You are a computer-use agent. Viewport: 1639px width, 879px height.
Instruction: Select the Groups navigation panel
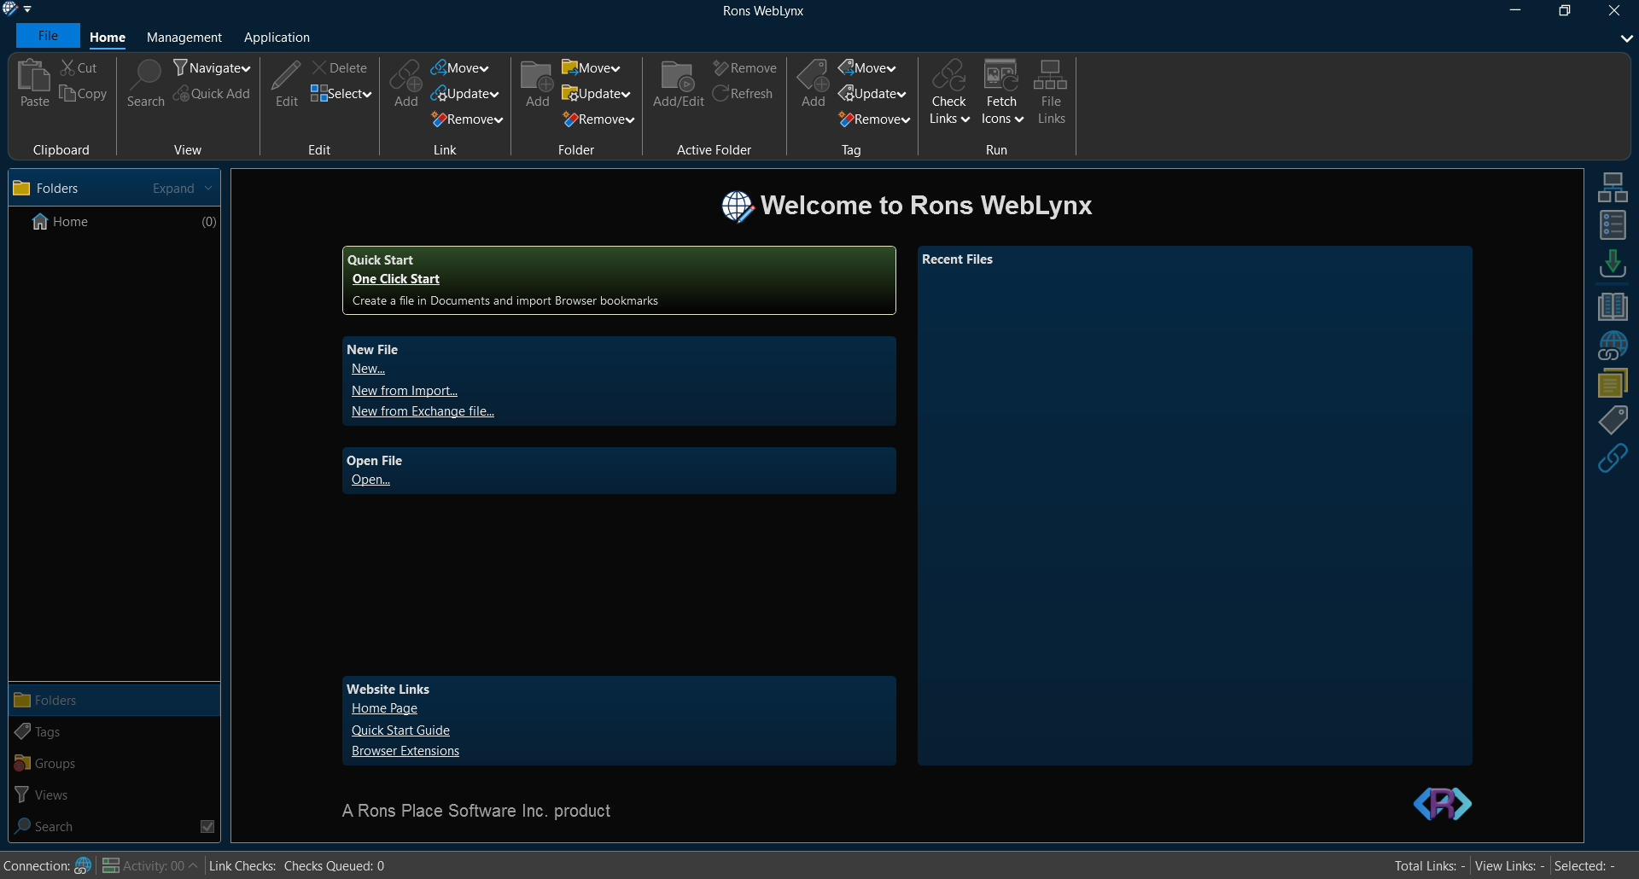point(114,763)
